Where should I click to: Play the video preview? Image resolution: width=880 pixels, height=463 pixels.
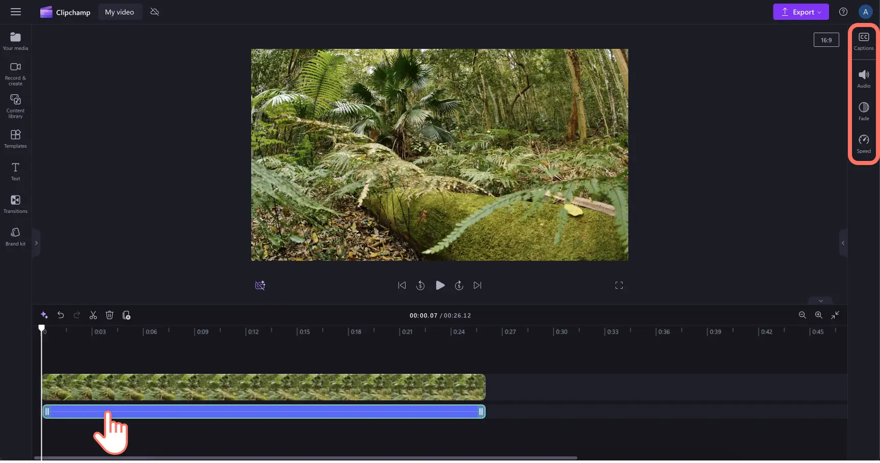tap(440, 285)
